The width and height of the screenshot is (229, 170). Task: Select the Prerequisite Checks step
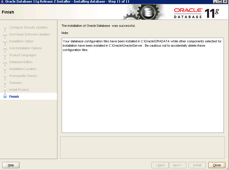(x=23, y=76)
